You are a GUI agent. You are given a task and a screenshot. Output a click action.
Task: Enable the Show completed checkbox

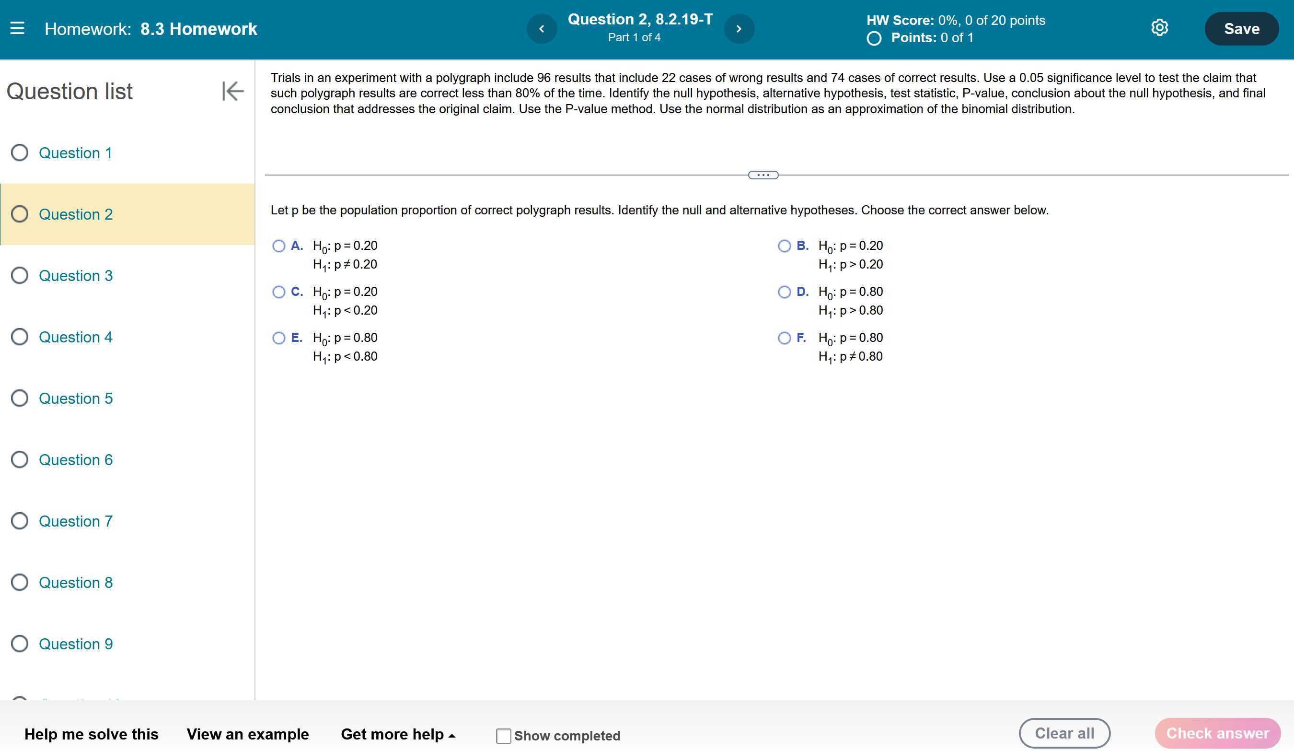(x=503, y=736)
